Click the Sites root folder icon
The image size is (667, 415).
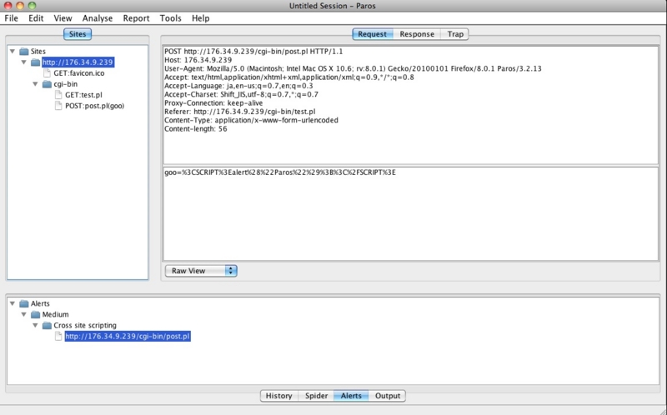(24, 52)
